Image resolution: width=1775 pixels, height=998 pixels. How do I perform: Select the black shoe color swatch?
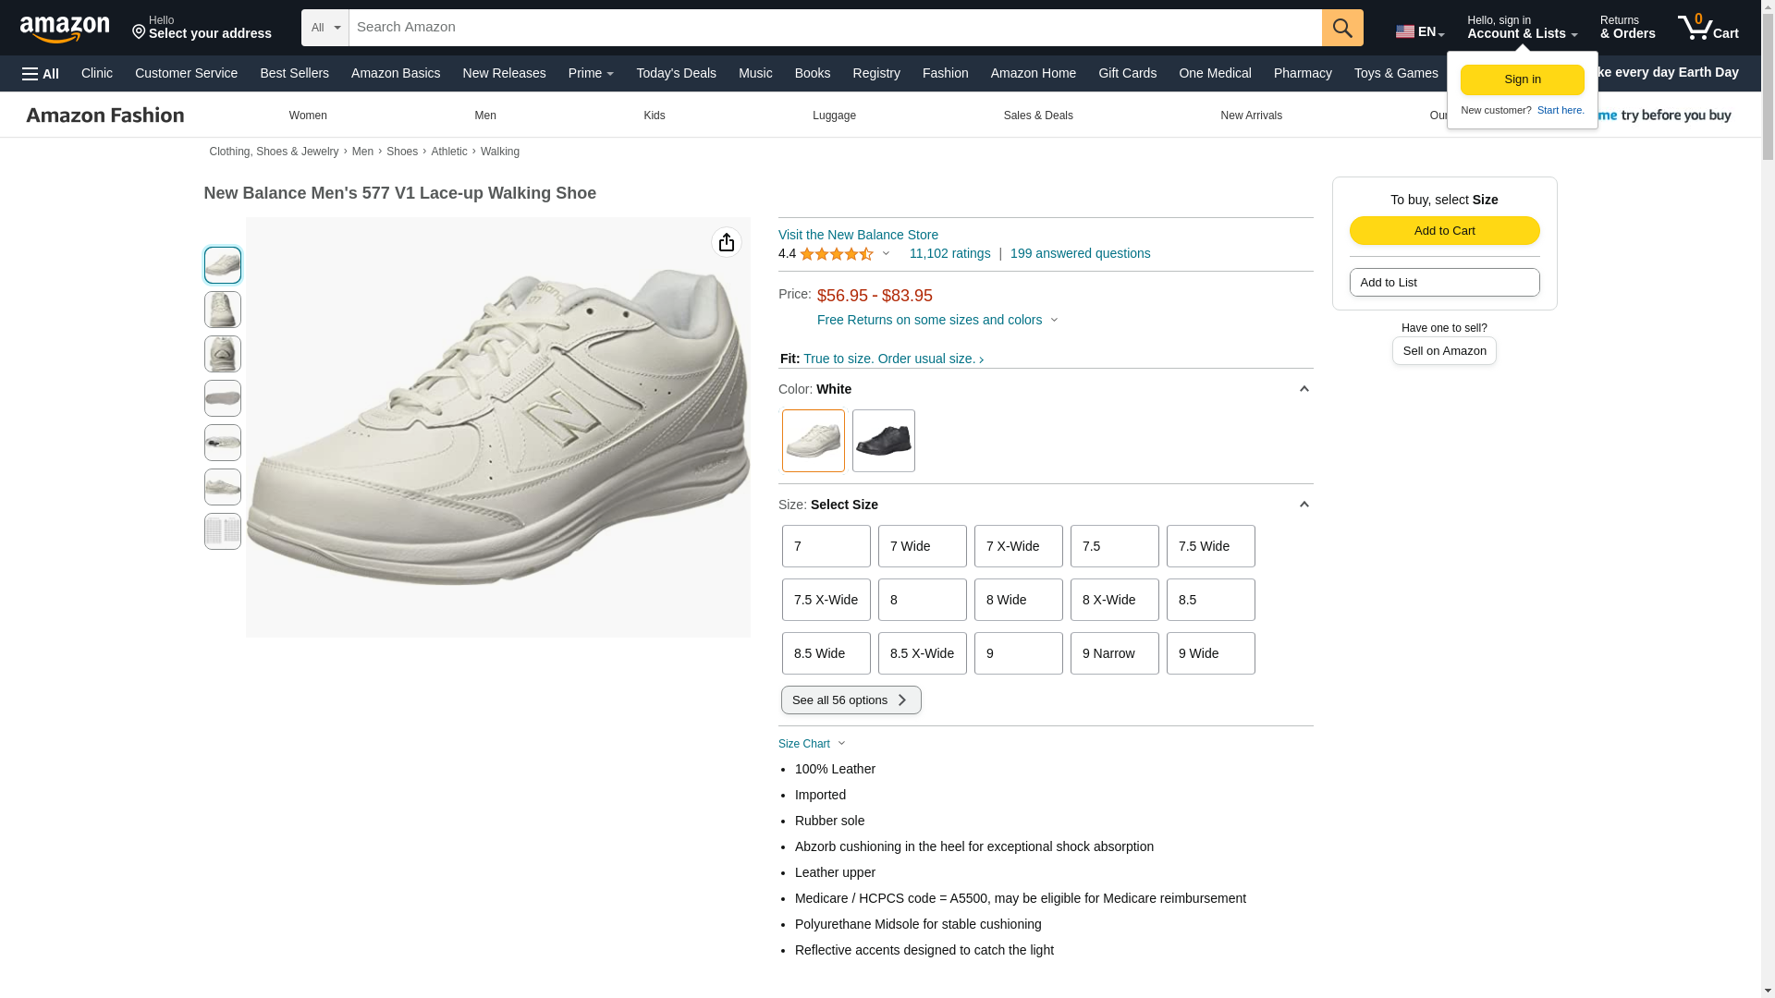tap(883, 441)
